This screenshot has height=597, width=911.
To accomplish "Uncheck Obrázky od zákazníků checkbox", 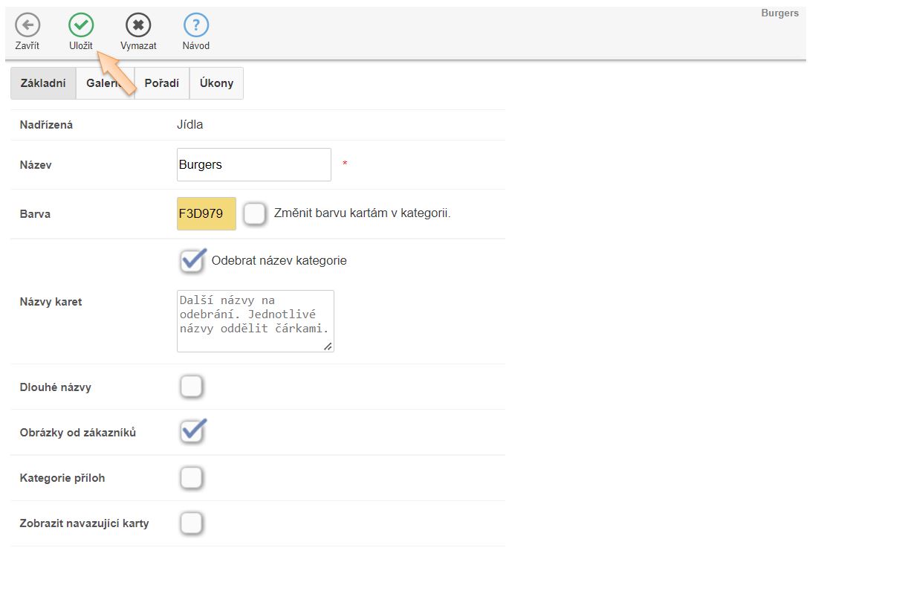I will pos(192,432).
